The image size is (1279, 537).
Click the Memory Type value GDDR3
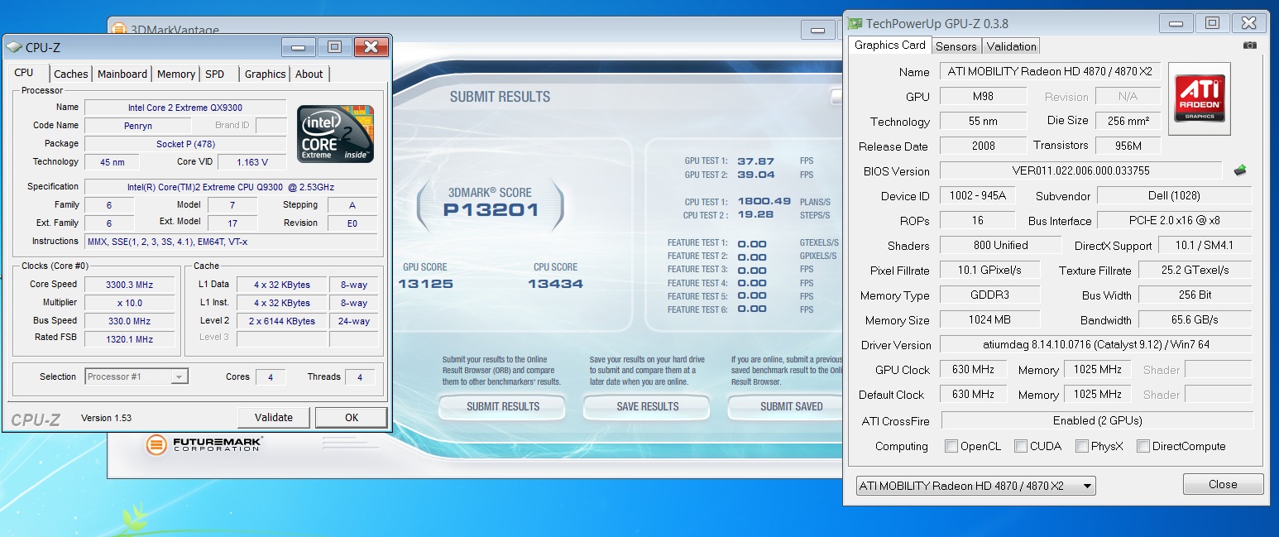pyautogui.click(x=989, y=295)
